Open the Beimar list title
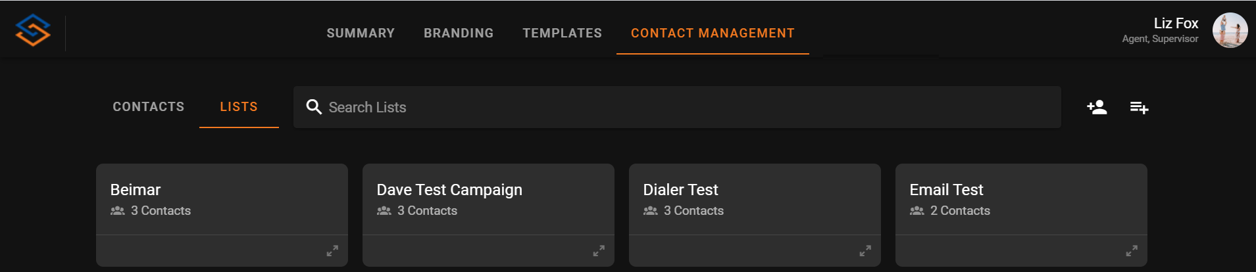The image size is (1256, 272). [x=136, y=190]
